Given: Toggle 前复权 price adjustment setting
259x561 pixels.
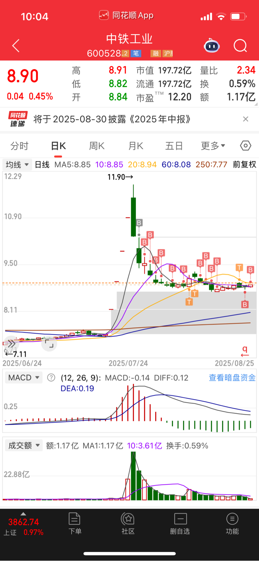Looking at the screenshot, I should click(244, 165).
